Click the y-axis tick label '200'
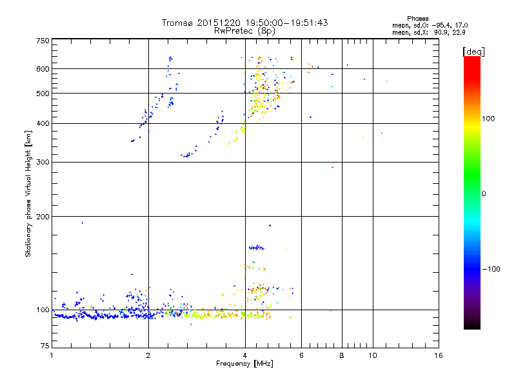Screen dimensions: 516x387 click(x=43, y=217)
